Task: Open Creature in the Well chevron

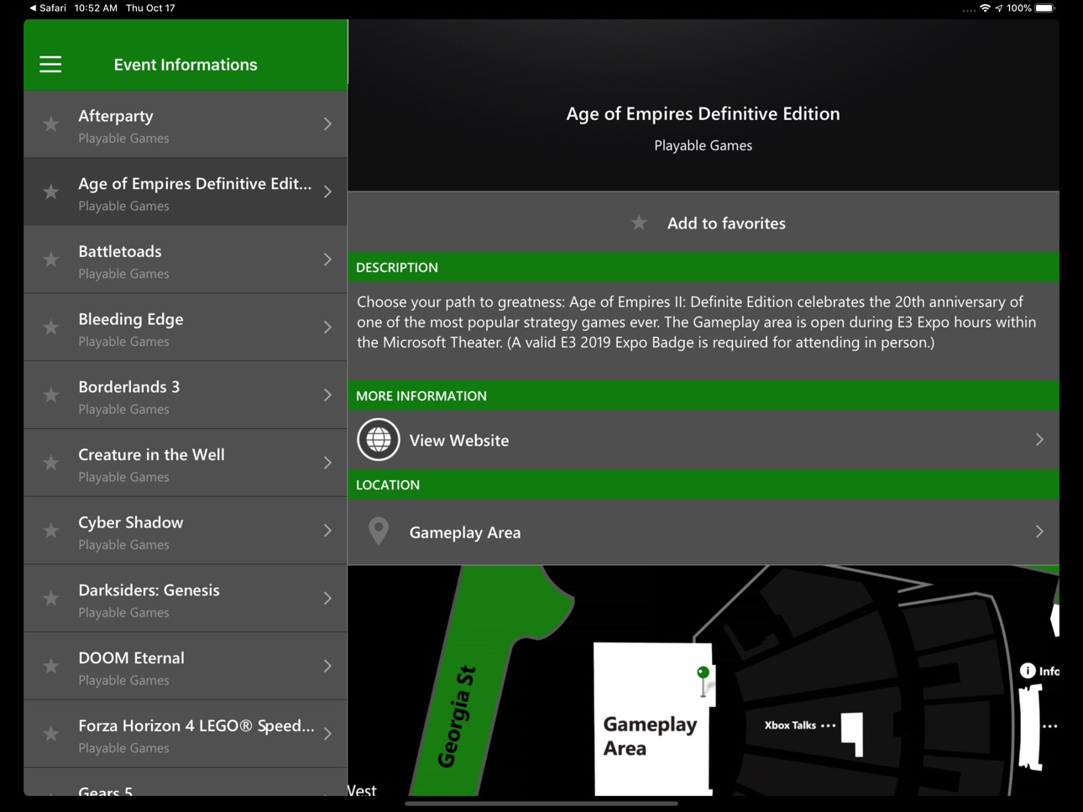Action: click(x=327, y=463)
